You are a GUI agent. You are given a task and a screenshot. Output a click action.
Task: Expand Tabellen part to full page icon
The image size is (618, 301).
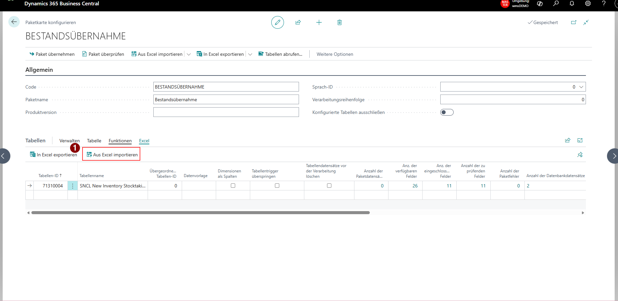point(580,140)
